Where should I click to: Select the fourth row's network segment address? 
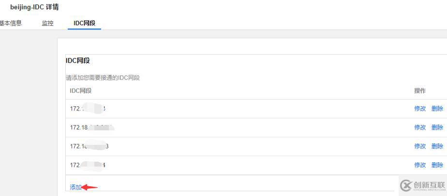coord(88,165)
